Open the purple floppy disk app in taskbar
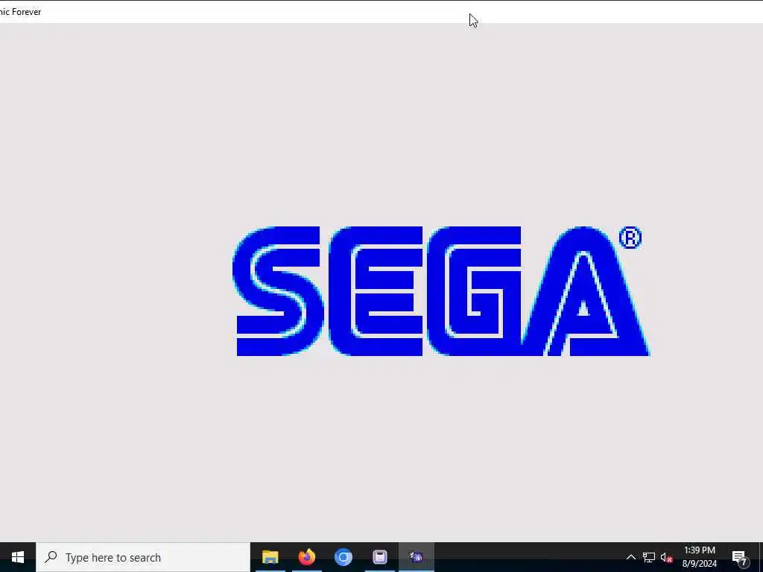763x572 pixels. tap(379, 557)
